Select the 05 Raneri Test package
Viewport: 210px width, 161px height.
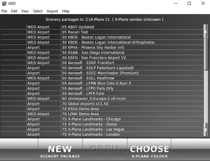[102, 32]
